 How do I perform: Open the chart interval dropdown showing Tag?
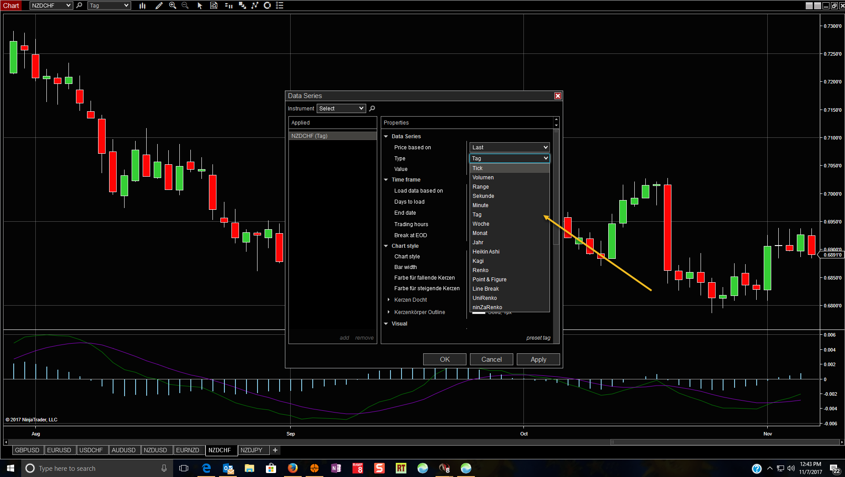(x=109, y=5)
